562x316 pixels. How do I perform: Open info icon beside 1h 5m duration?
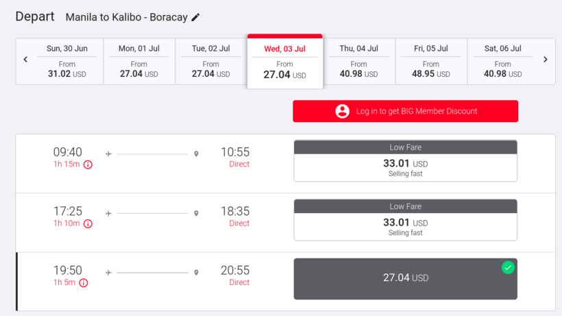click(x=84, y=282)
